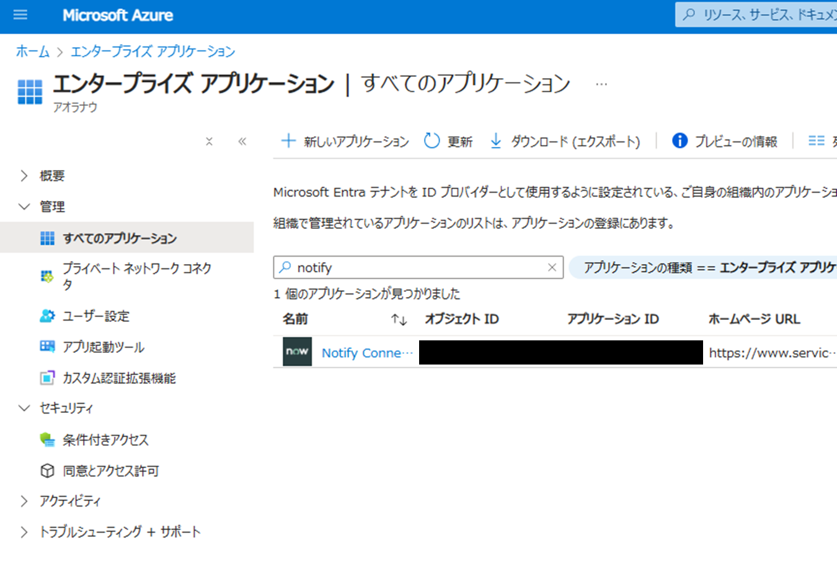Click the アオラナウ tenant name
This screenshot has width=837, height=584.
75,107
